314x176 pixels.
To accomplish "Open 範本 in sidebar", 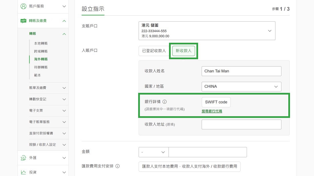I will pyautogui.click(x=37, y=75).
